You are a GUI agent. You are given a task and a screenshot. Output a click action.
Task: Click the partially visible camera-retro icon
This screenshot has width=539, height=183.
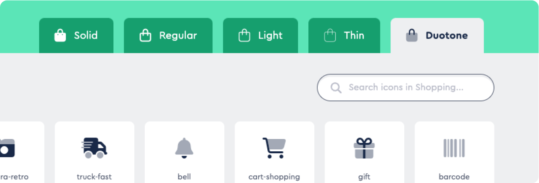click(8, 148)
